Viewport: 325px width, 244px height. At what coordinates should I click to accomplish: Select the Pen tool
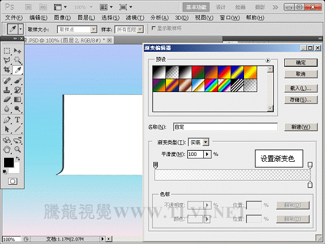click(x=7, y=120)
